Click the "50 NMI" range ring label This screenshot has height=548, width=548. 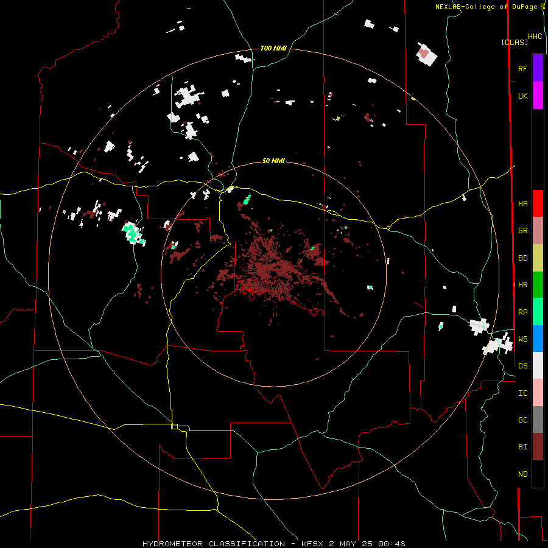click(273, 161)
